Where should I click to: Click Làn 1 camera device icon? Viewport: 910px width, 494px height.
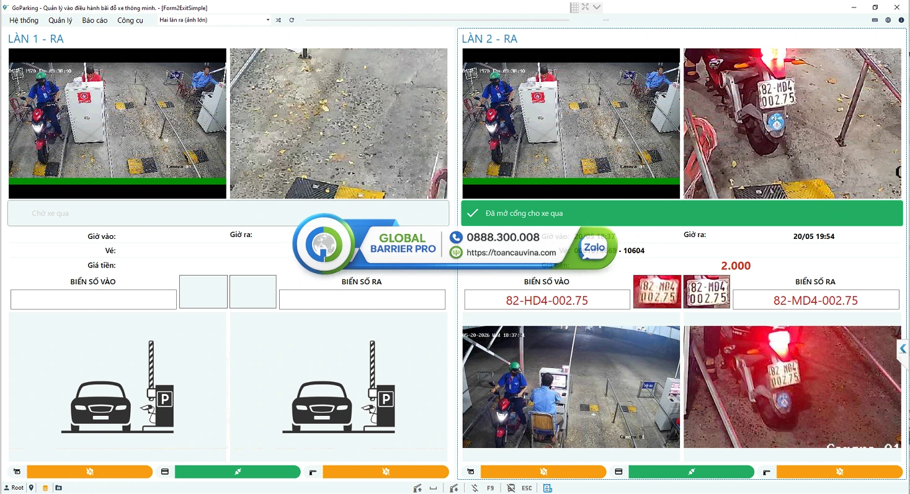tap(17, 472)
